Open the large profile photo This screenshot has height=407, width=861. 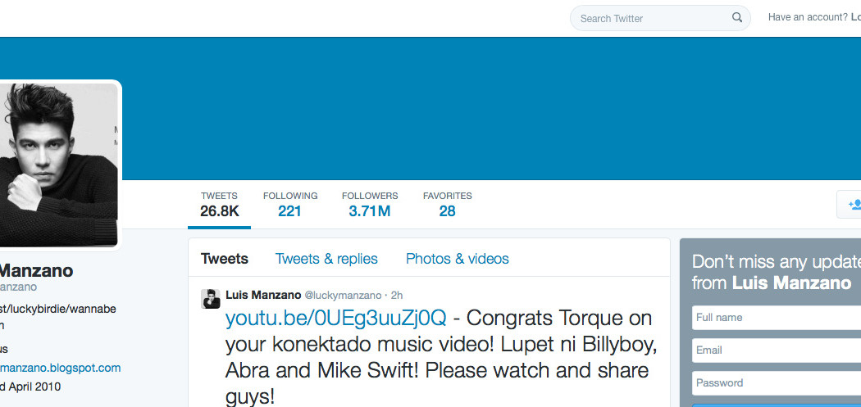coord(57,165)
